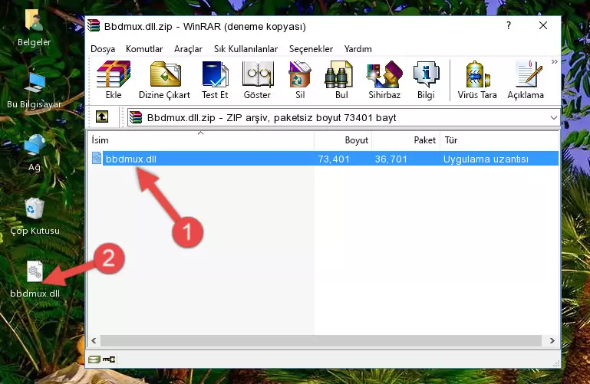Image resolution: width=590 pixels, height=384 pixels.
Task: Select the bbdmux.dll row name
Action: [x=130, y=159]
